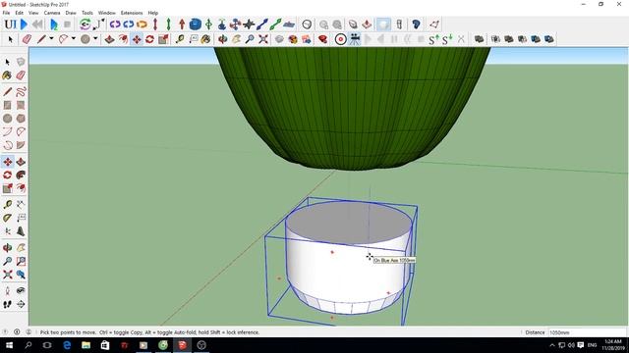Open the View menu
Viewport: 629px width, 353px height.
tap(33, 13)
